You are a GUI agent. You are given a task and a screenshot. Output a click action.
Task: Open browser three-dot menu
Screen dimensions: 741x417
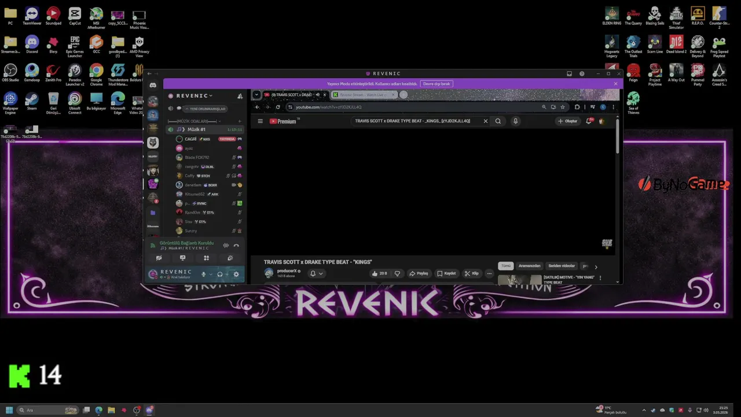pos(613,107)
